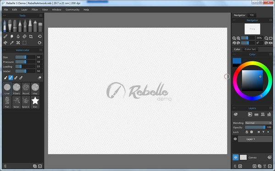Viewport: 275px width, 171px height.
Task: Duplicate the current layer
Action: [259, 166]
